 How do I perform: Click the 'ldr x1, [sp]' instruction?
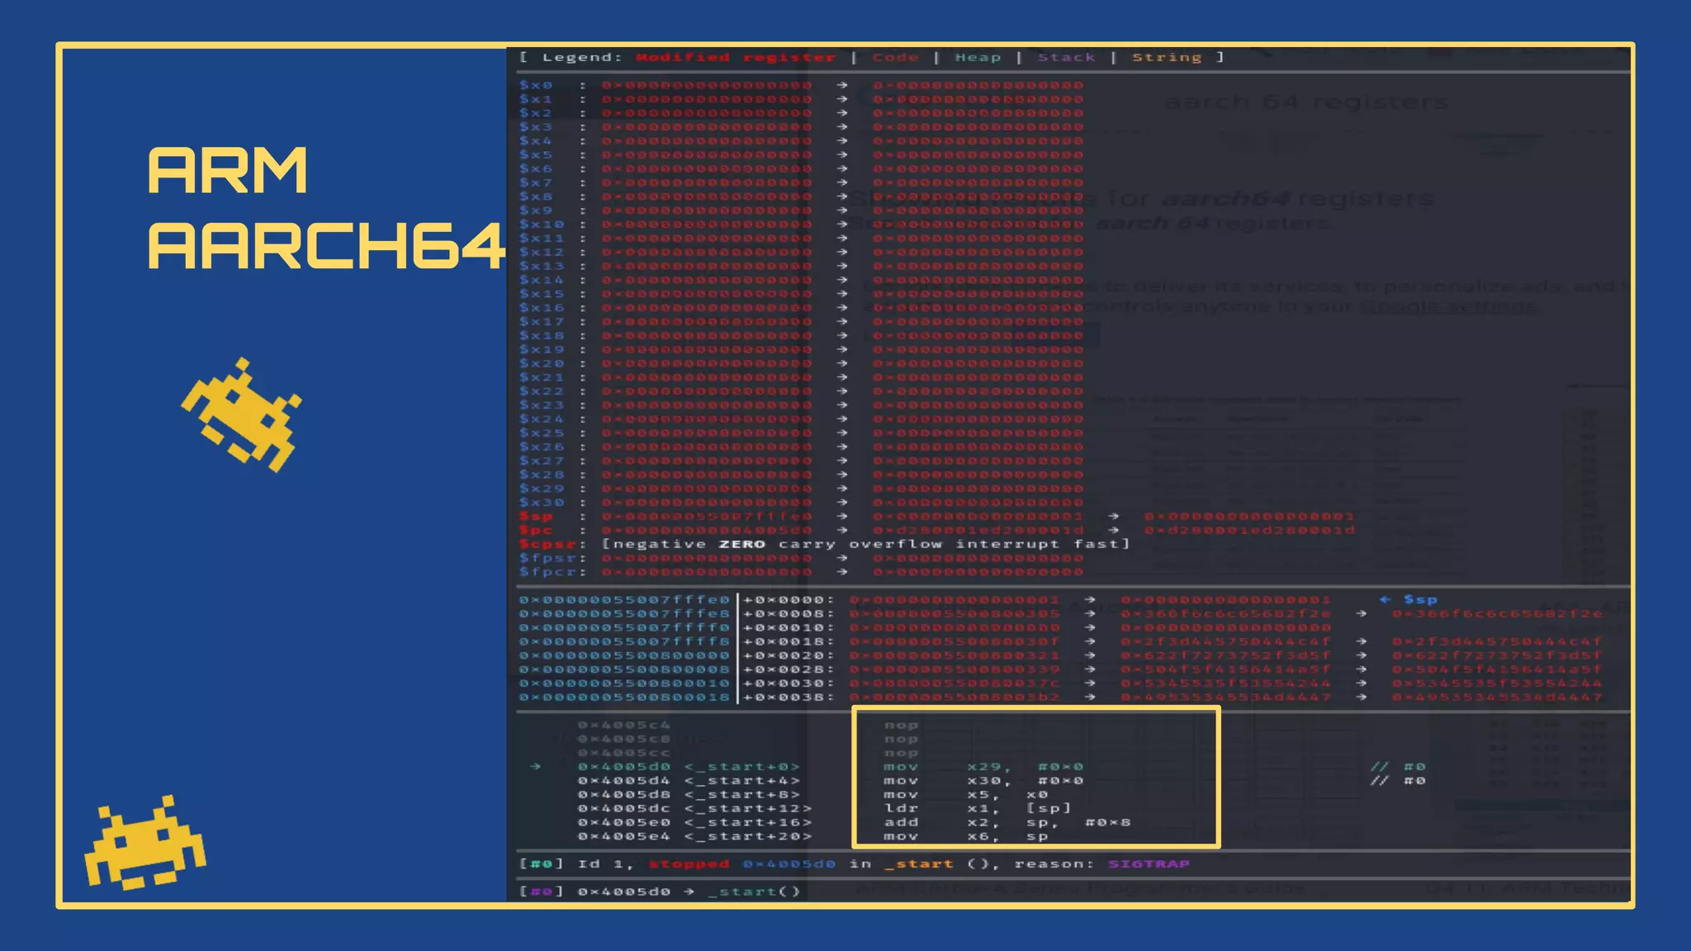click(977, 808)
